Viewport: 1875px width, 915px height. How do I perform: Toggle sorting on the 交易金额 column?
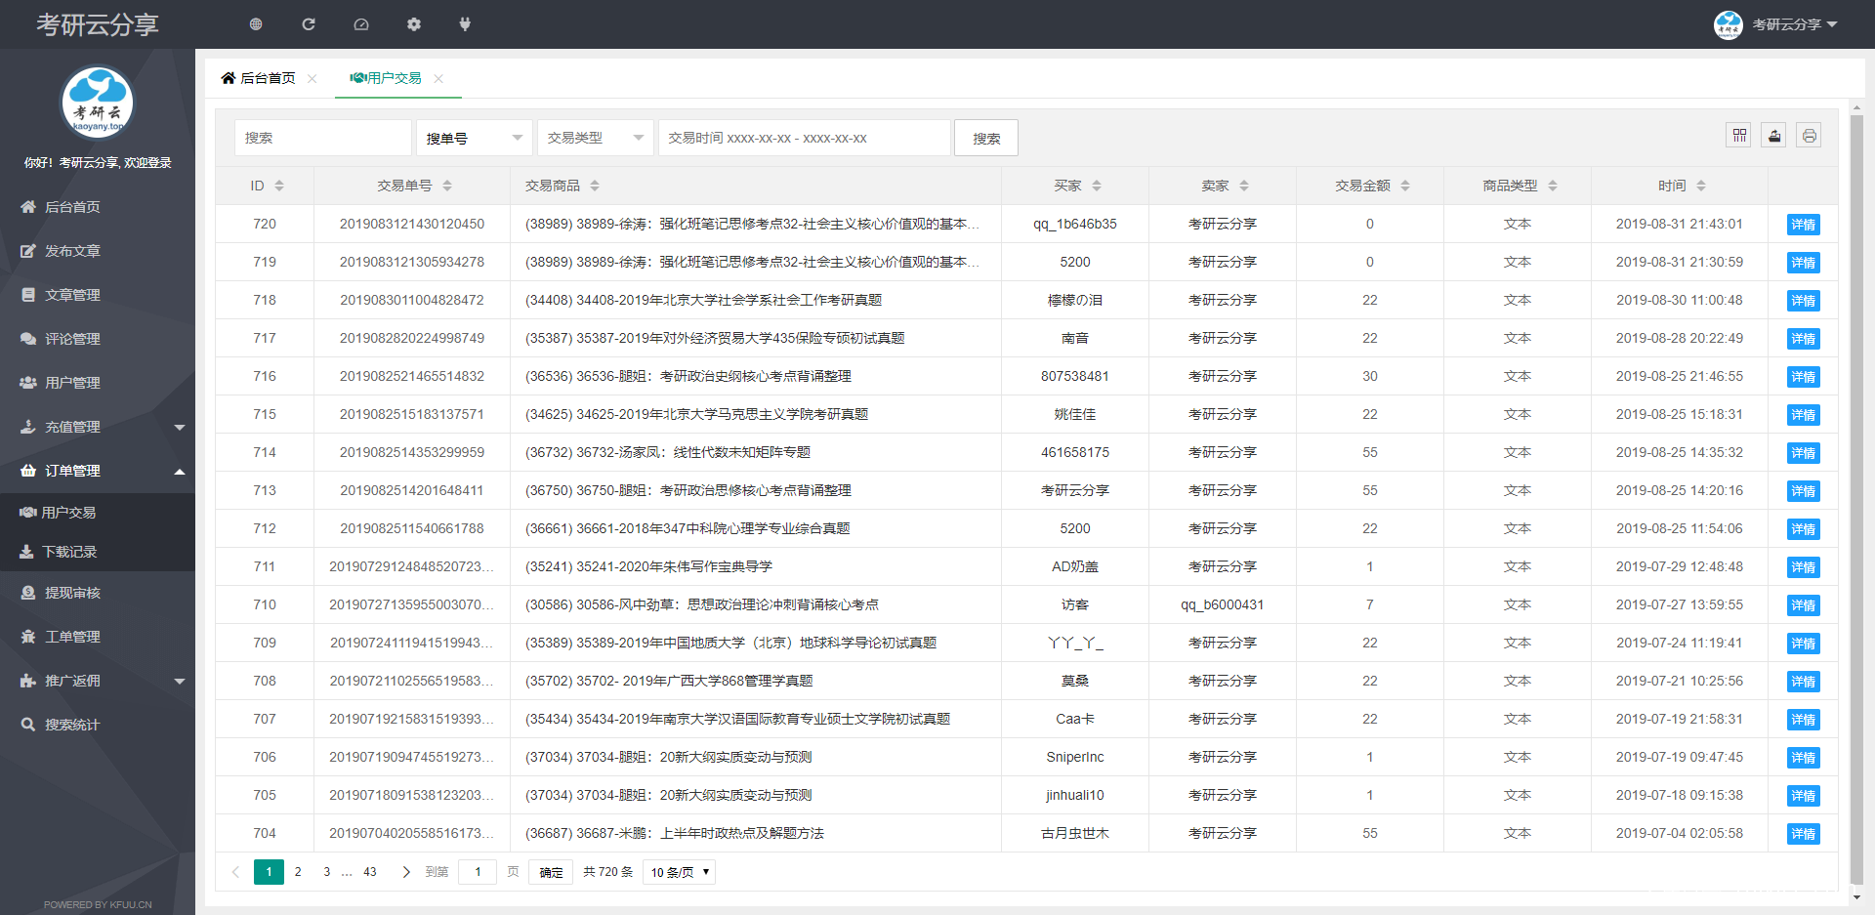(x=1406, y=185)
